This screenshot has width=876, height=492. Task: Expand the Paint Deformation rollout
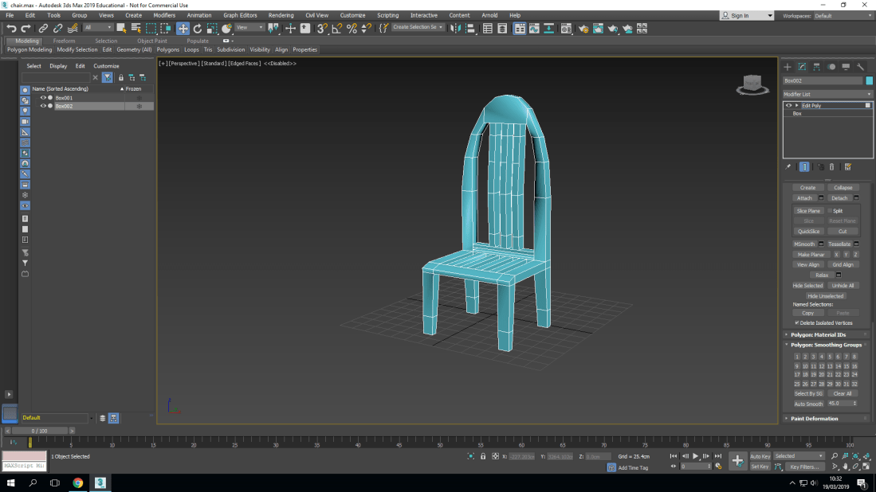815,418
